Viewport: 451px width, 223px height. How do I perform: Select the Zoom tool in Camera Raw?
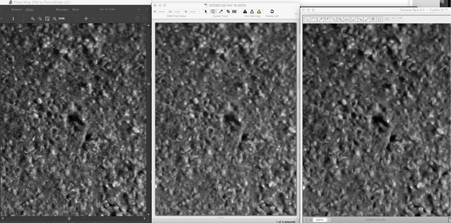pyautogui.click(x=307, y=19)
